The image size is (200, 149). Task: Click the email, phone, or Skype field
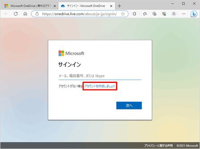point(100,76)
